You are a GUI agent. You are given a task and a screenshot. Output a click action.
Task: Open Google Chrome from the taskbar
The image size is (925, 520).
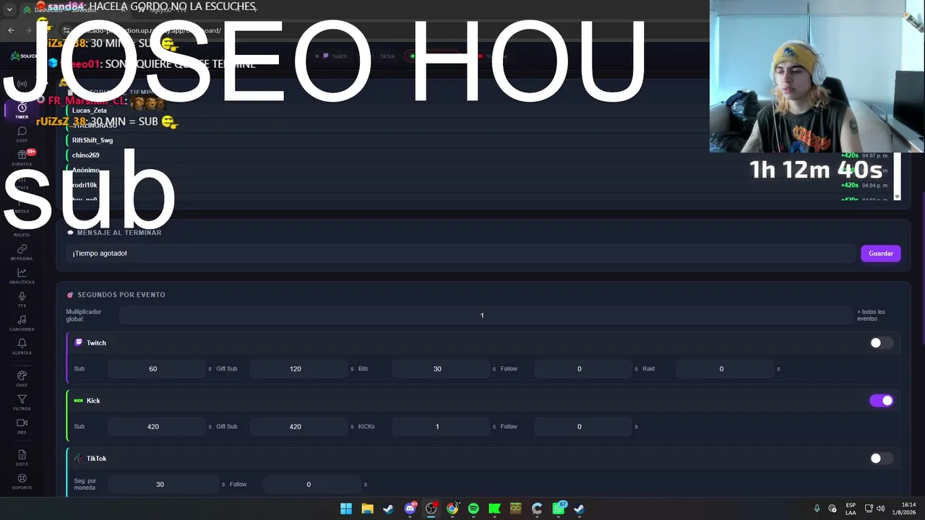click(x=452, y=508)
